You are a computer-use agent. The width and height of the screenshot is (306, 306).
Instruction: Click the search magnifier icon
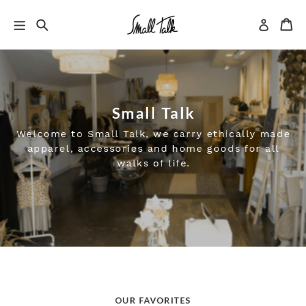click(42, 25)
